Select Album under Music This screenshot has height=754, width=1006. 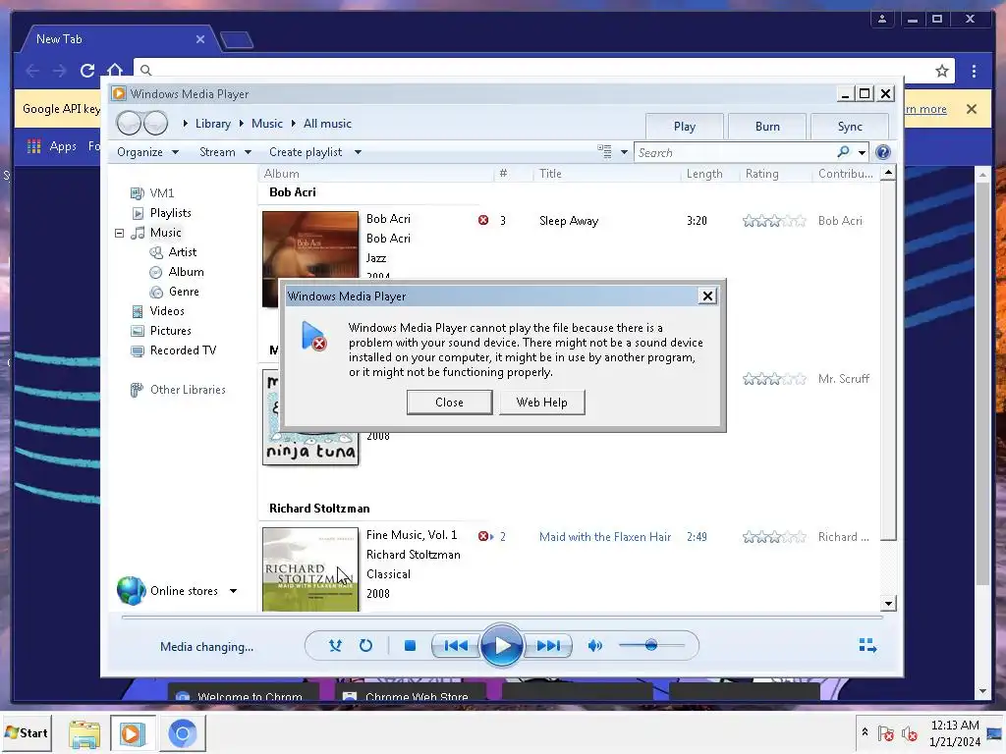(x=186, y=272)
